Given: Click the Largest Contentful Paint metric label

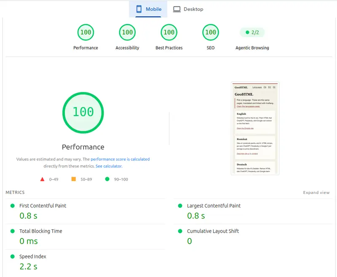Looking at the screenshot, I should pos(214,206).
